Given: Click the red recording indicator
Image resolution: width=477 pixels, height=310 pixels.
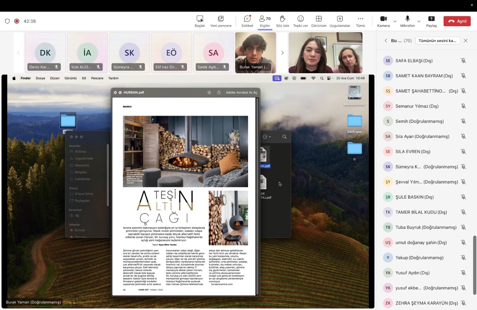Looking at the screenshot, I should (17, 21).
